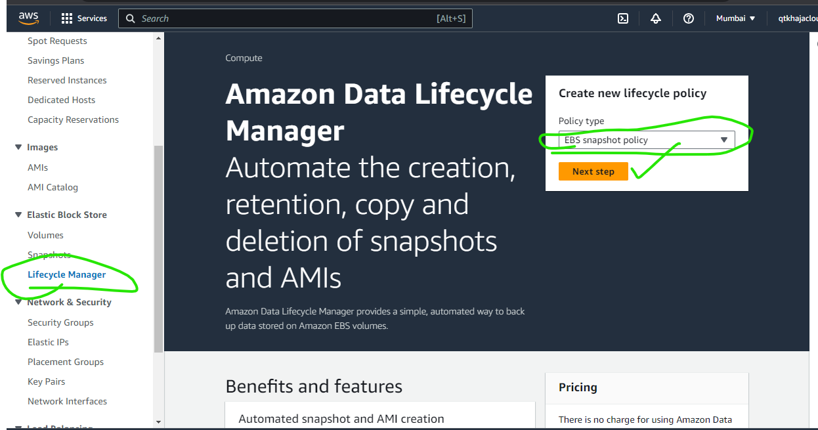Open the help question mark icon
The image size is (818, 430).
[x=689, y=18]
